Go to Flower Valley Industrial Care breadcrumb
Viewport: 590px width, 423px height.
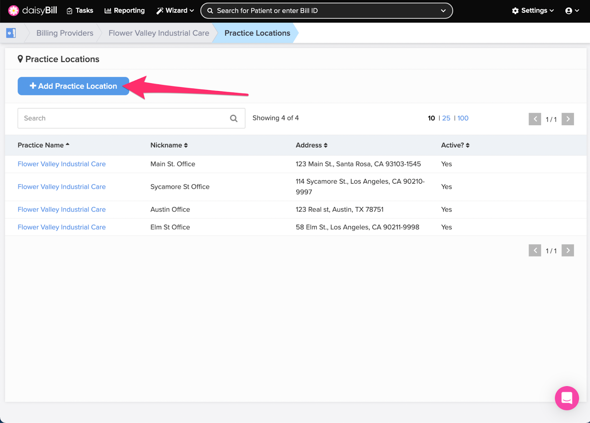[x=159, y=33]
